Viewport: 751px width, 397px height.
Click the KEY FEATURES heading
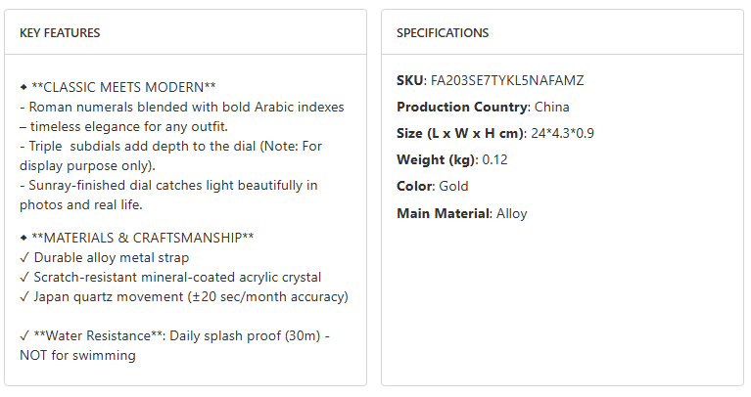pyautogui.click(x=60, y=33)
